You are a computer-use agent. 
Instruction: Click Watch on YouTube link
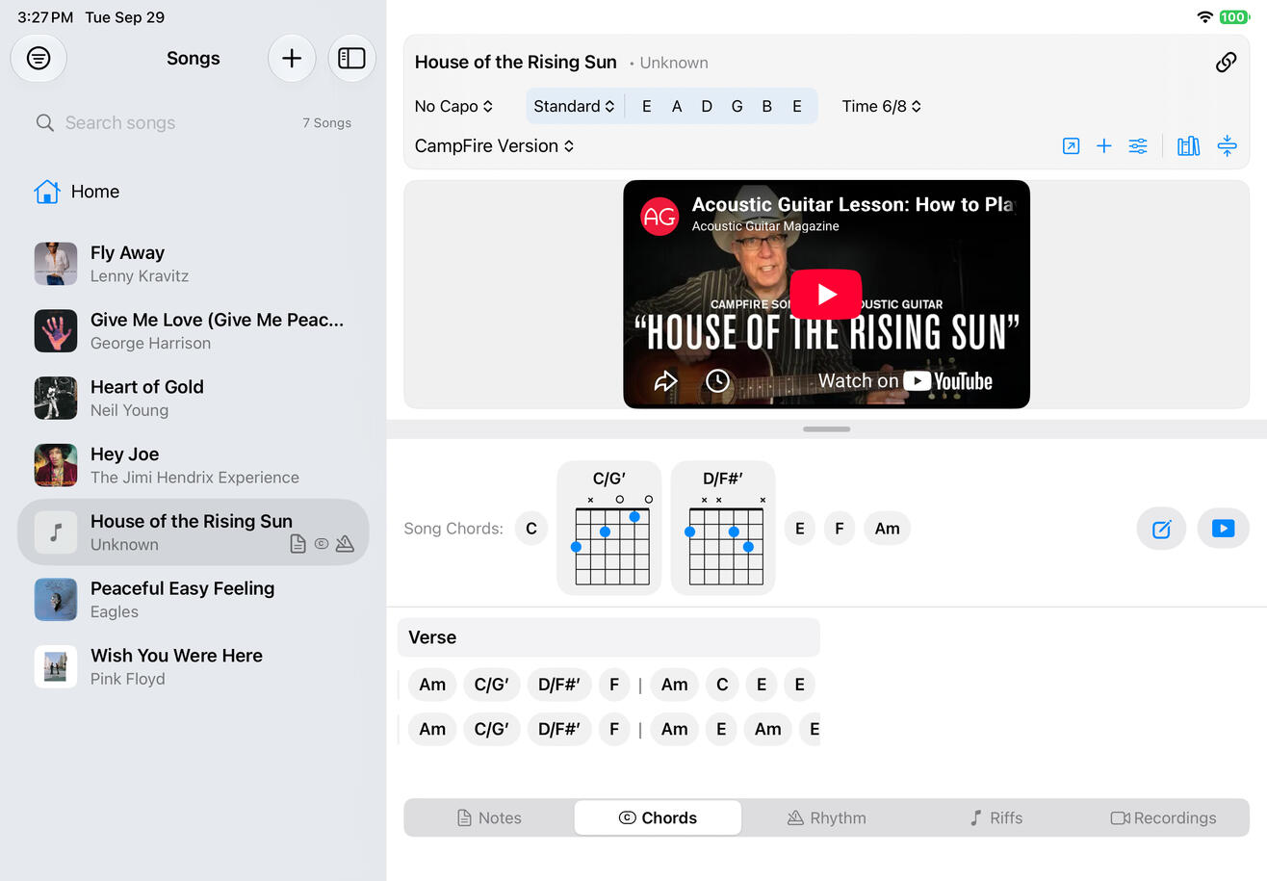[x=905, y=381]
